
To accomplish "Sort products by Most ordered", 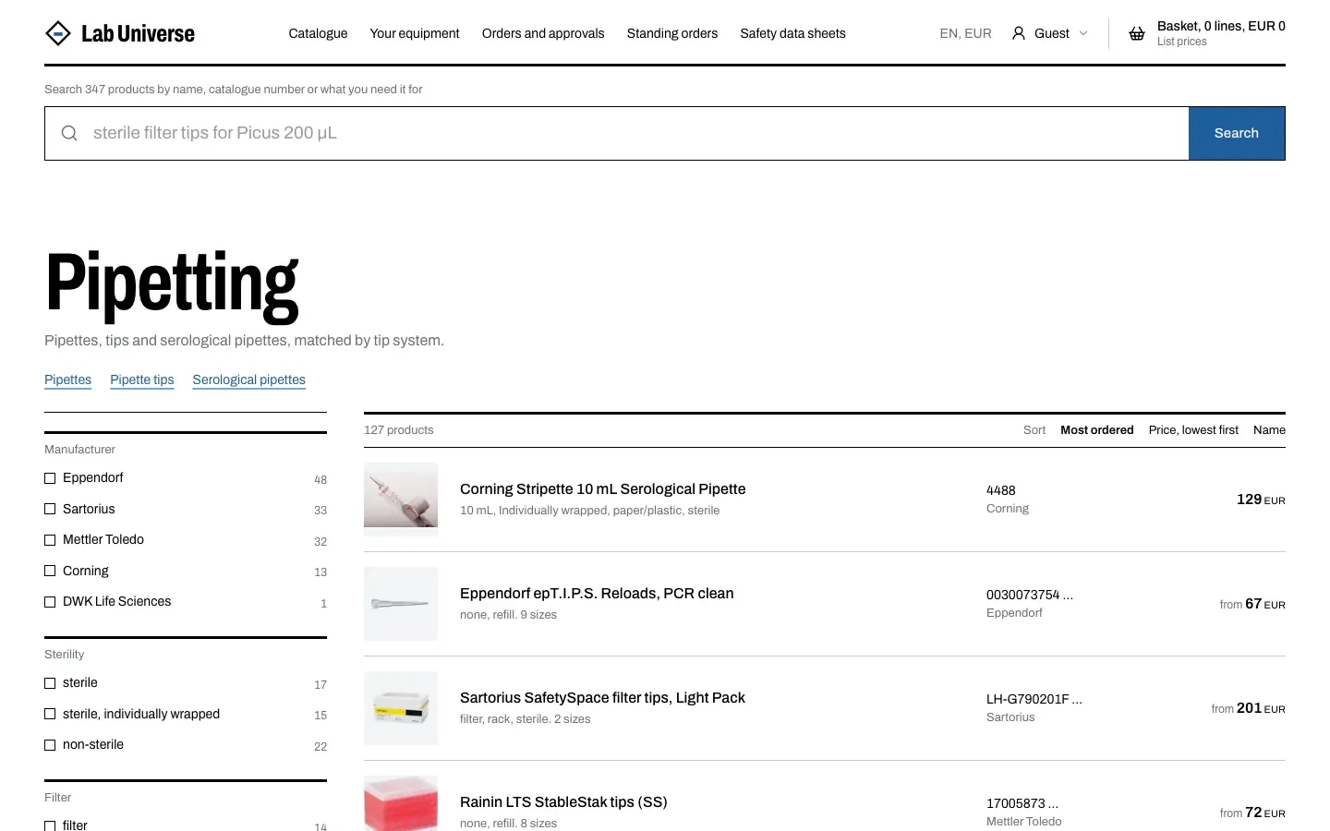I will (1096, 430).
